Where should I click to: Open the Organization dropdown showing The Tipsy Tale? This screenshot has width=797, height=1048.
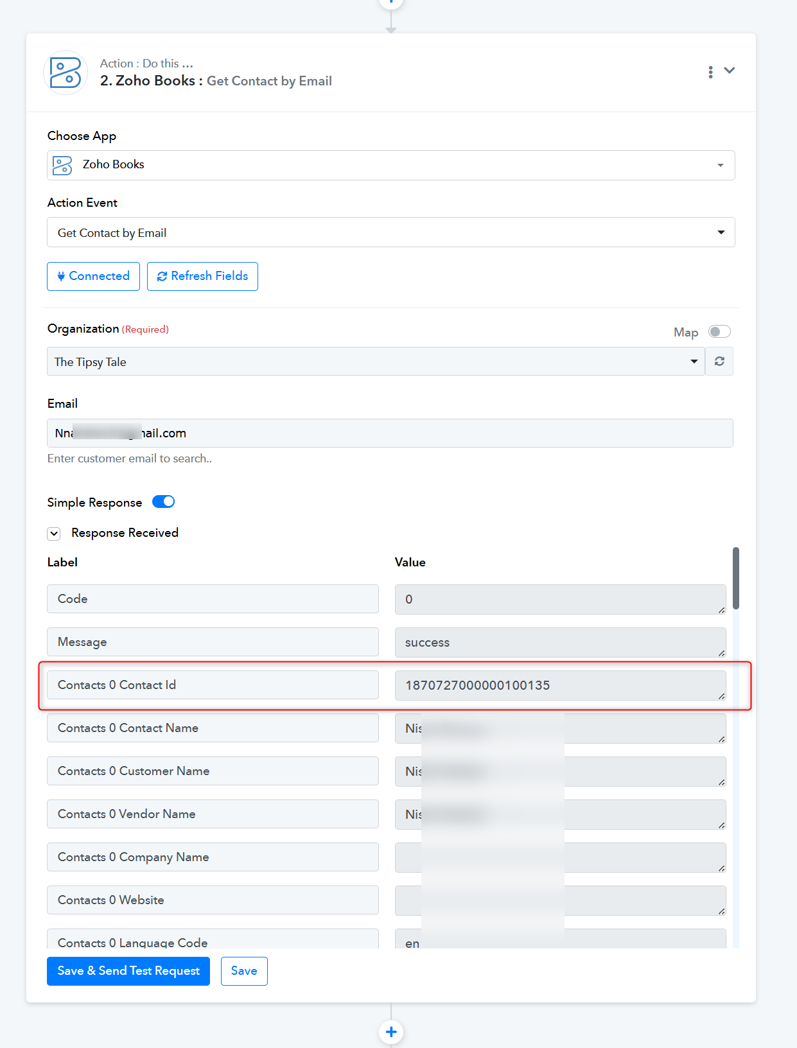coord(376,362)
